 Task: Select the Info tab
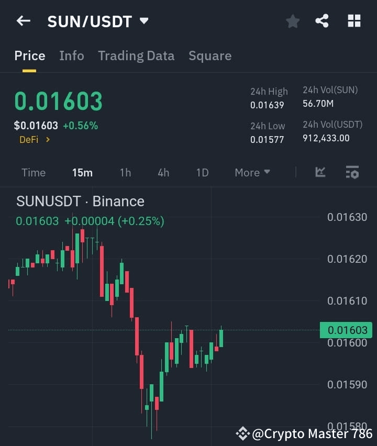click(x=71, y=55)
